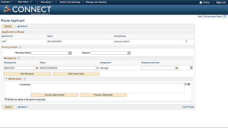Click the bottom Return link
Image resolution: width=228 pixels, height=128 pixels.
pyautogui.click(x=23, y=107)
